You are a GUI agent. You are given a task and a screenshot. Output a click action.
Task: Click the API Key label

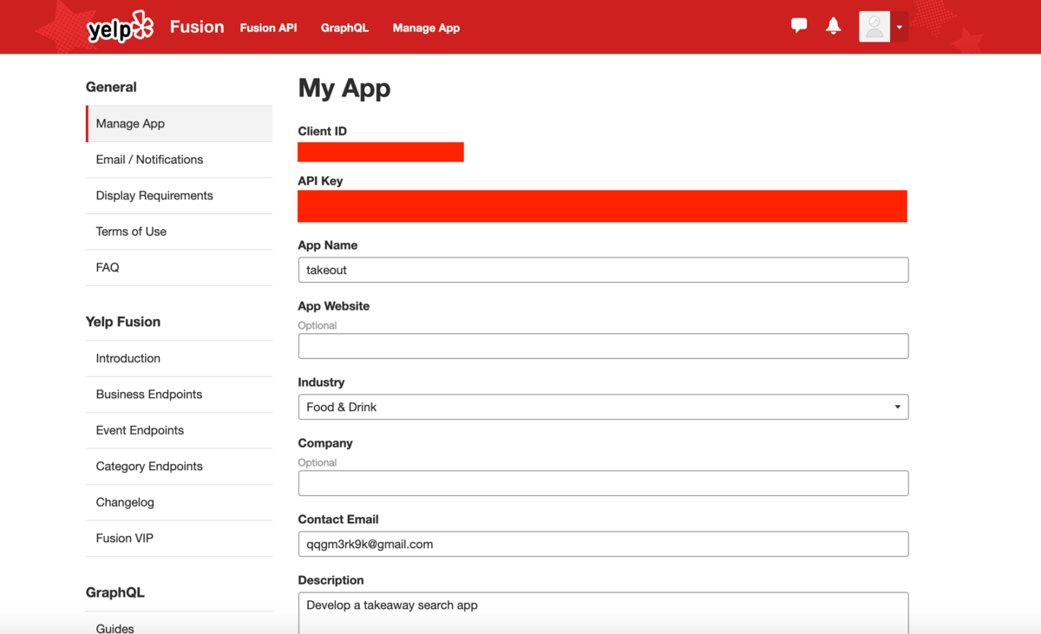(x=320, y=181)
